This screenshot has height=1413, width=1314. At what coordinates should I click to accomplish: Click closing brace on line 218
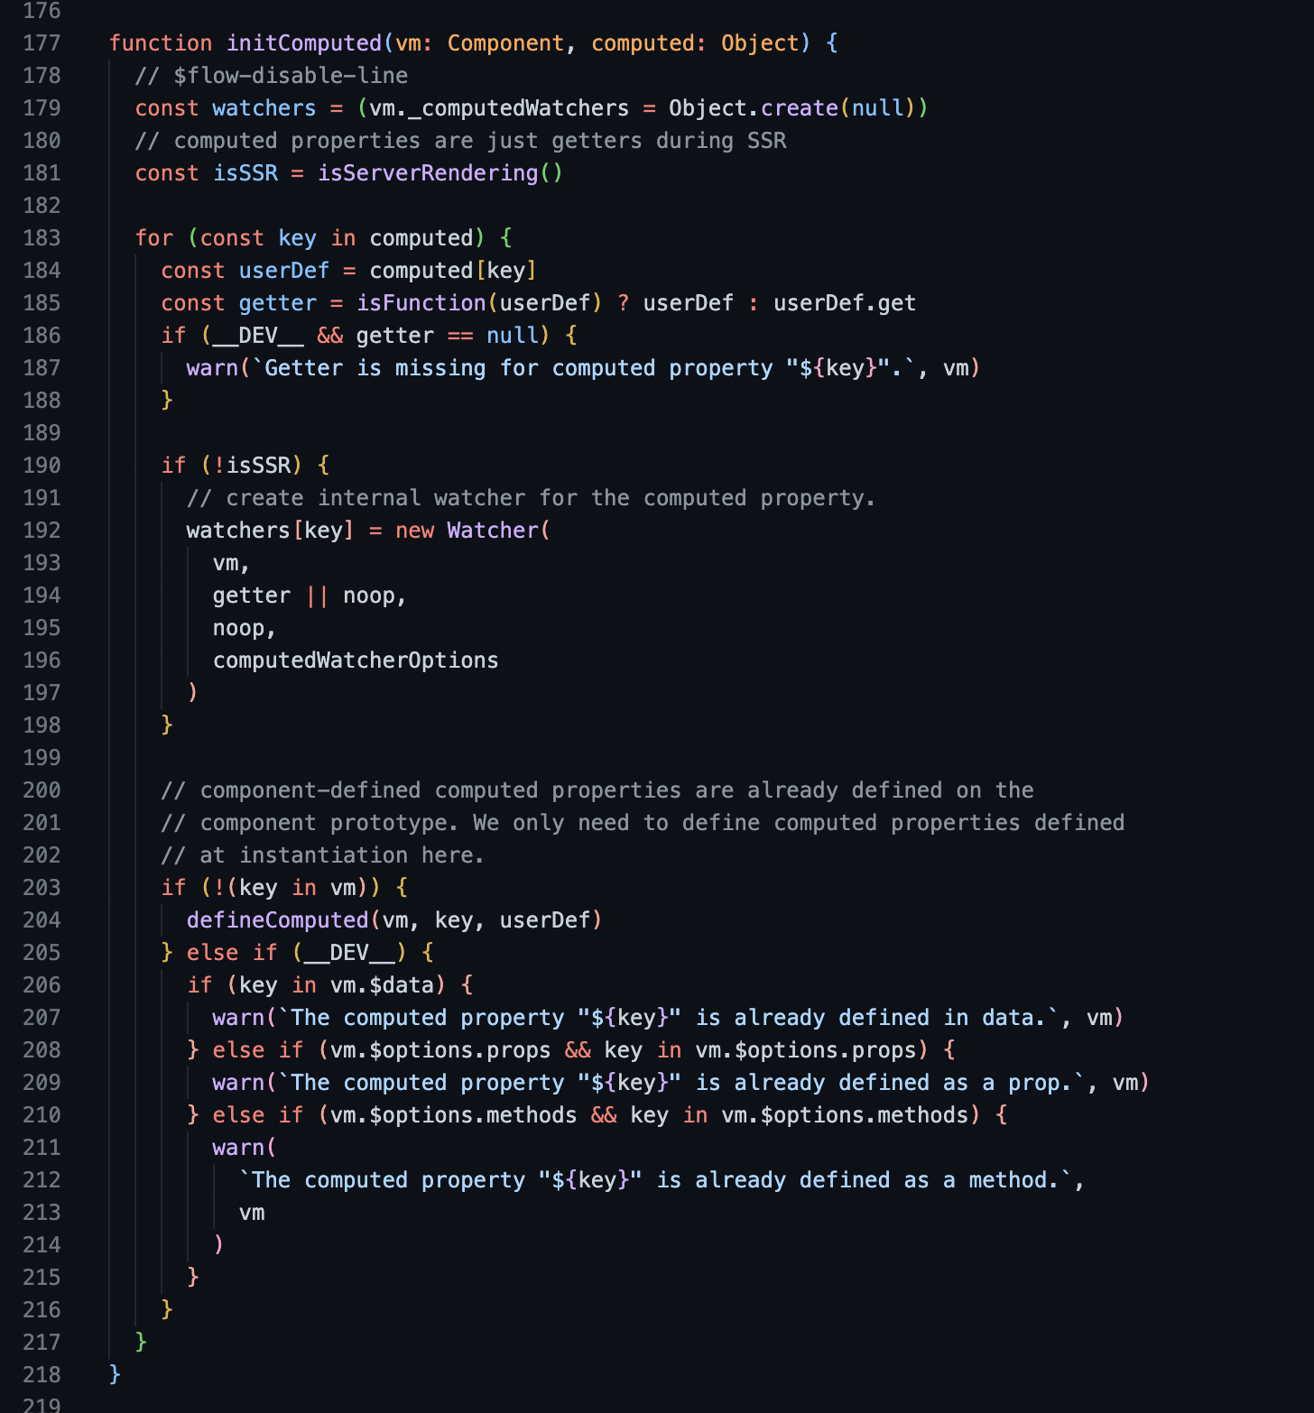click(x=115, y=1375)
